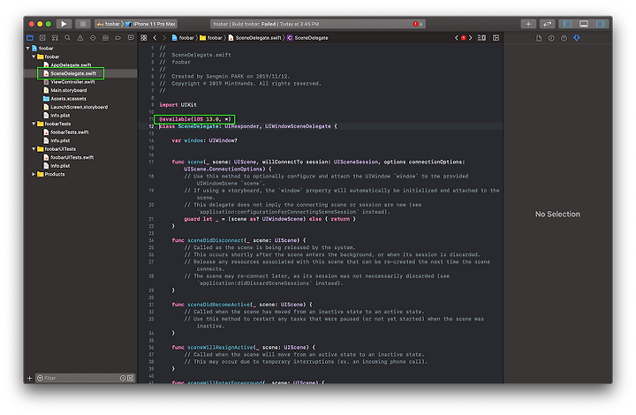Open the foobar scheme selector
Screen dimensions: 636x415
pos(109,24)
